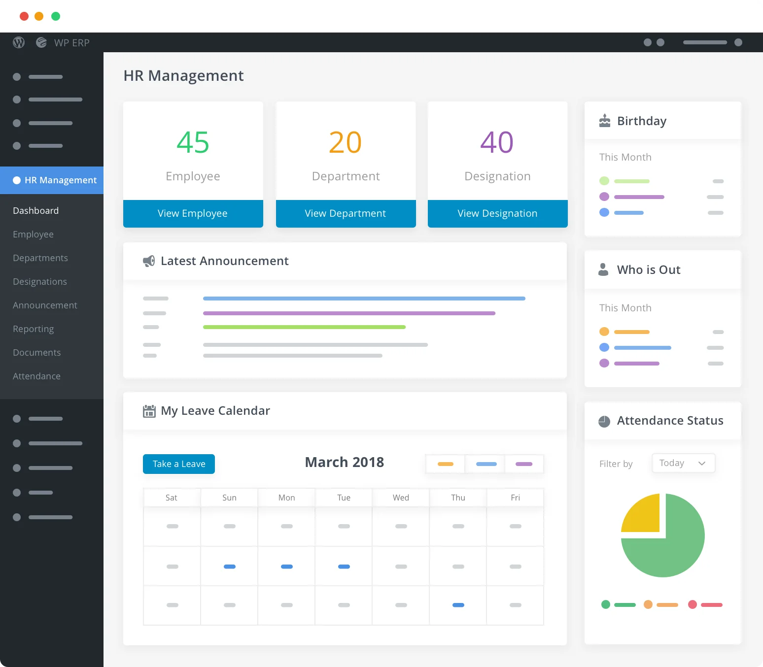Click the Take a Leave button
Viewport: 763px width, 667px height.
(x=178, y=464)
